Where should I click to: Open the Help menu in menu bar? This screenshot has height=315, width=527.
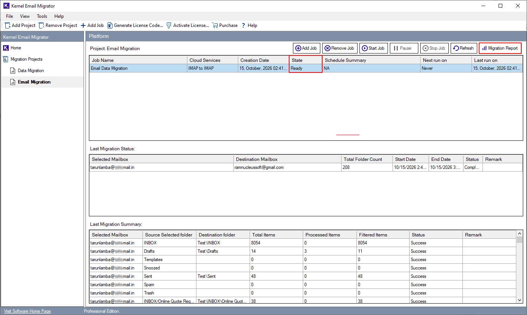[x=59, y=16]
